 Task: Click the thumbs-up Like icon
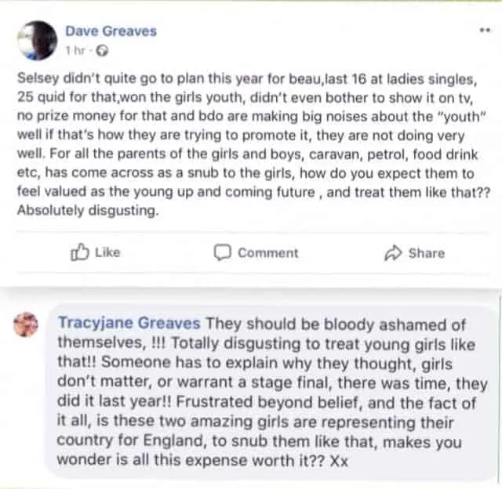[80, 252]
